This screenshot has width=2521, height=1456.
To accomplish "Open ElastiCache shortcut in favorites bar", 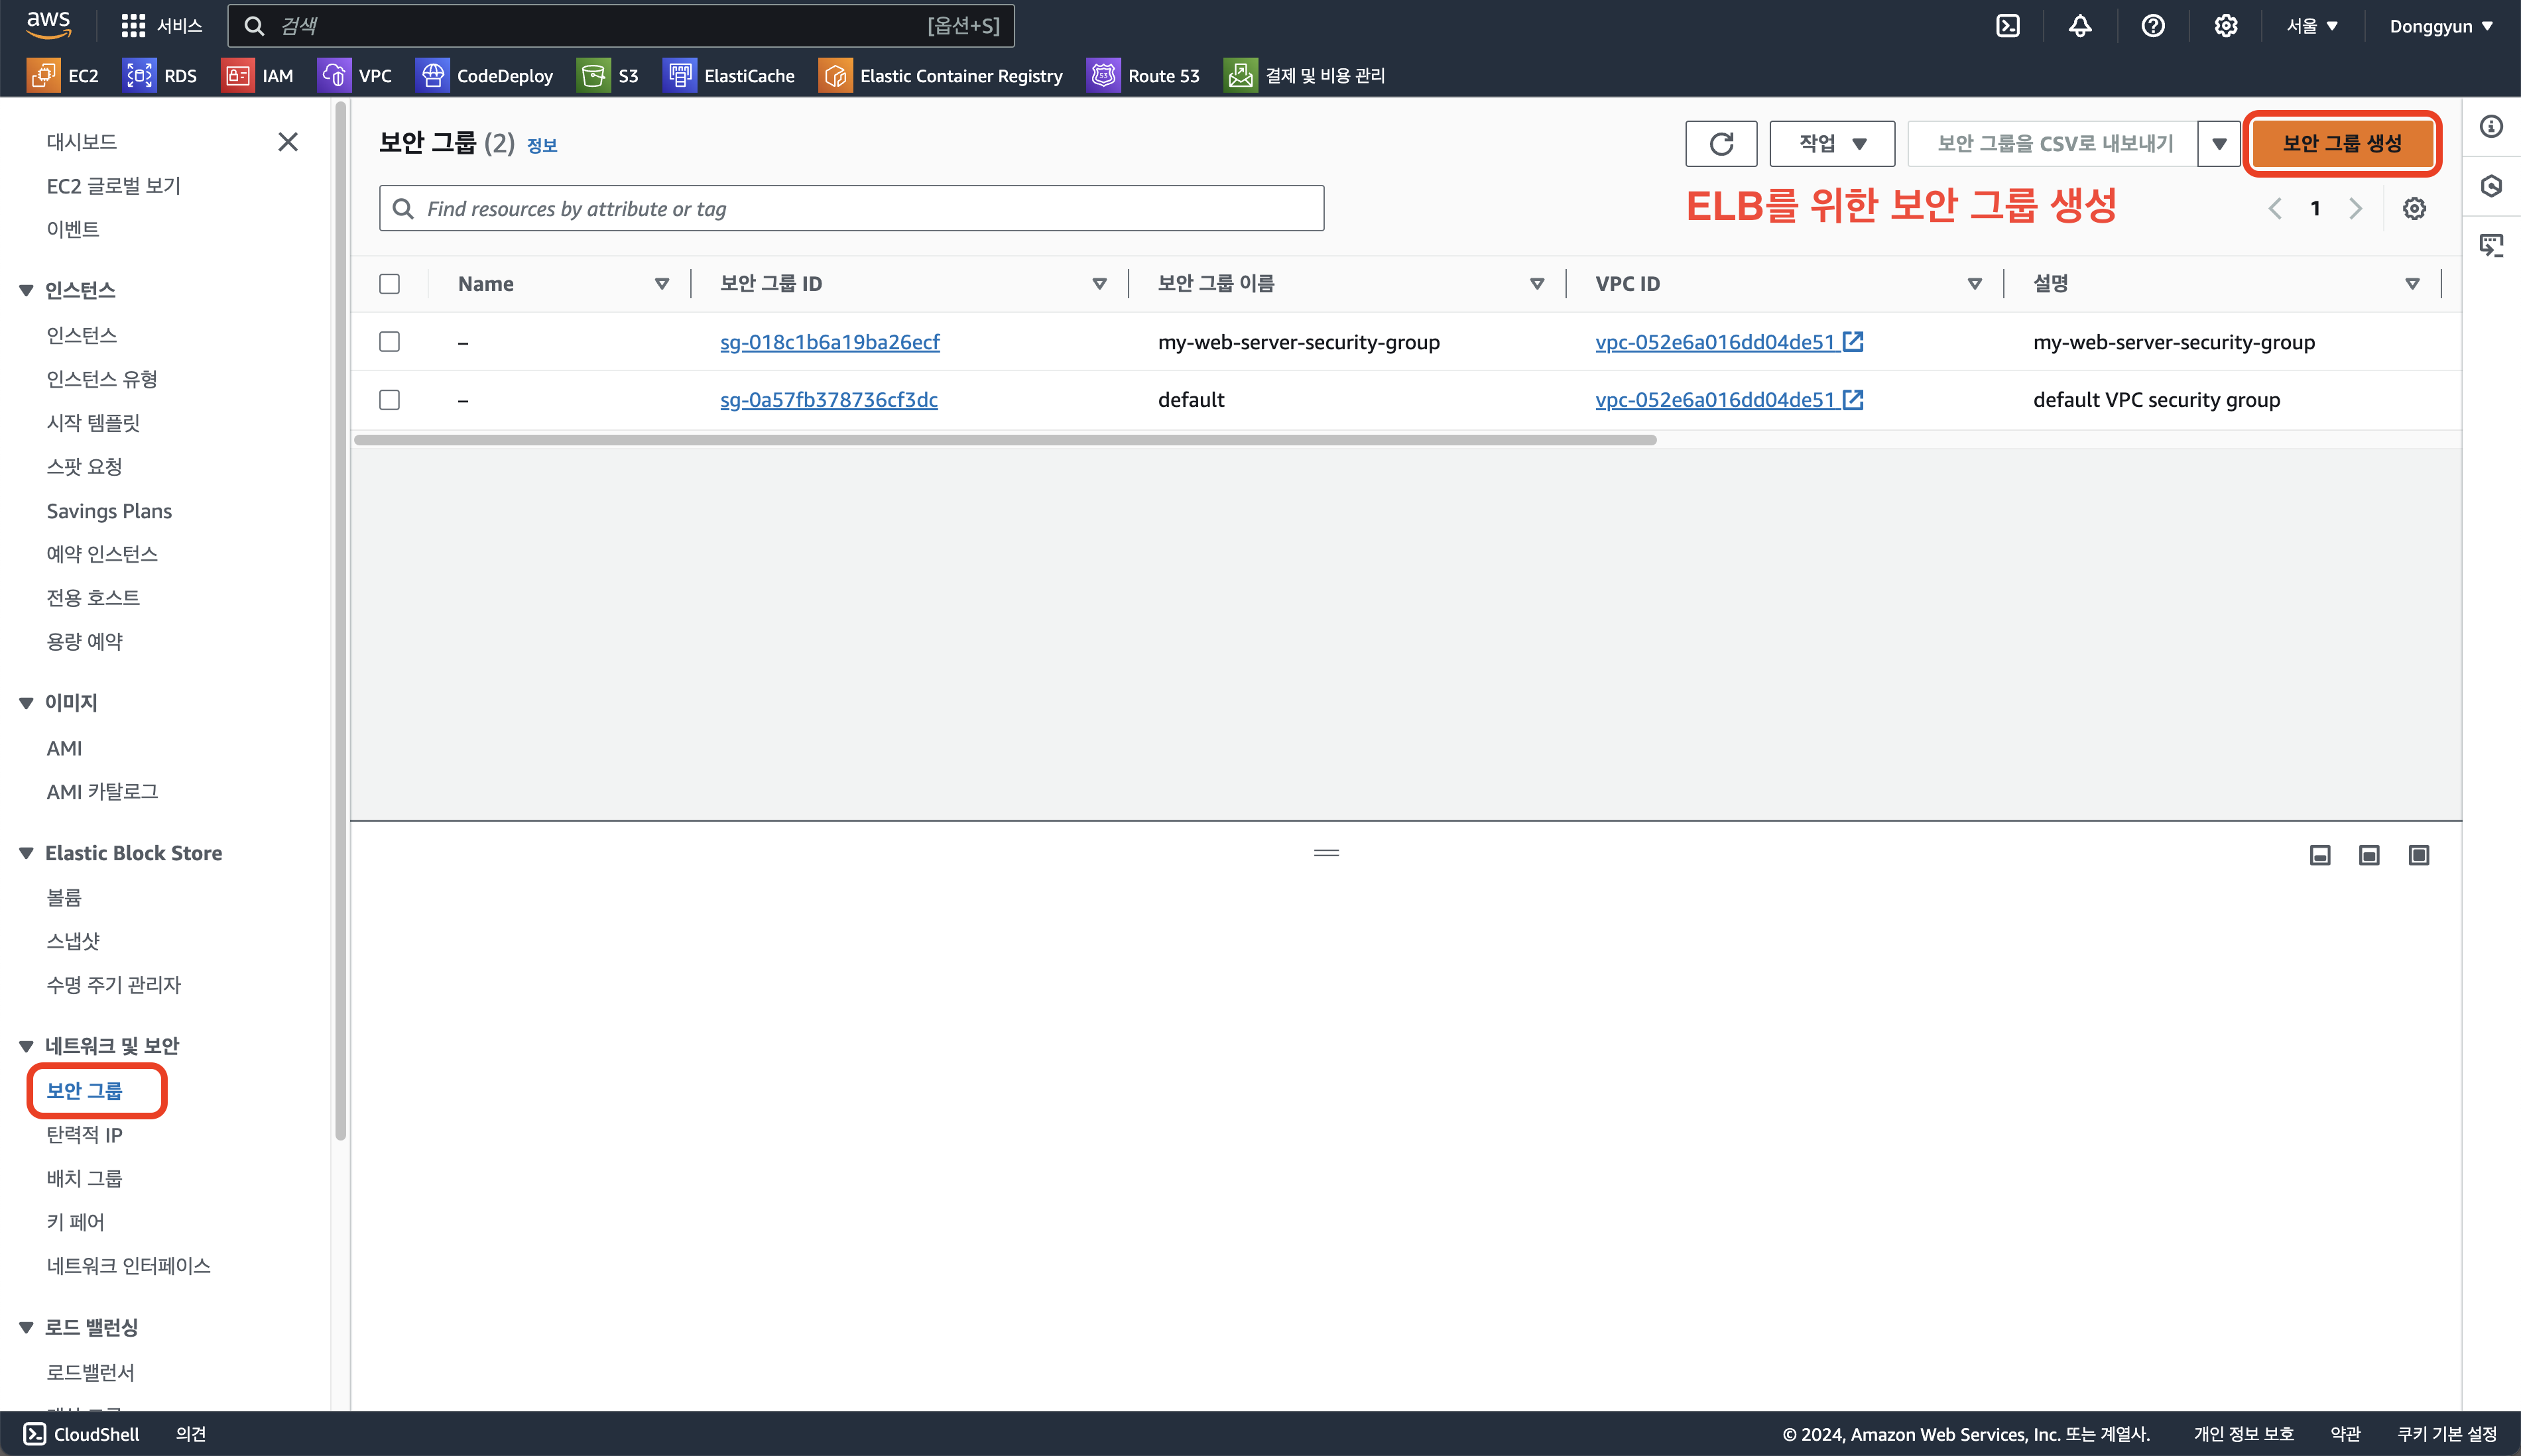I will tap(728, 76).
